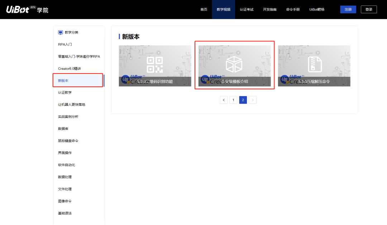Click the UiBot 学院 logo
The image size is (387, 225).
click(x=27, y=9)
